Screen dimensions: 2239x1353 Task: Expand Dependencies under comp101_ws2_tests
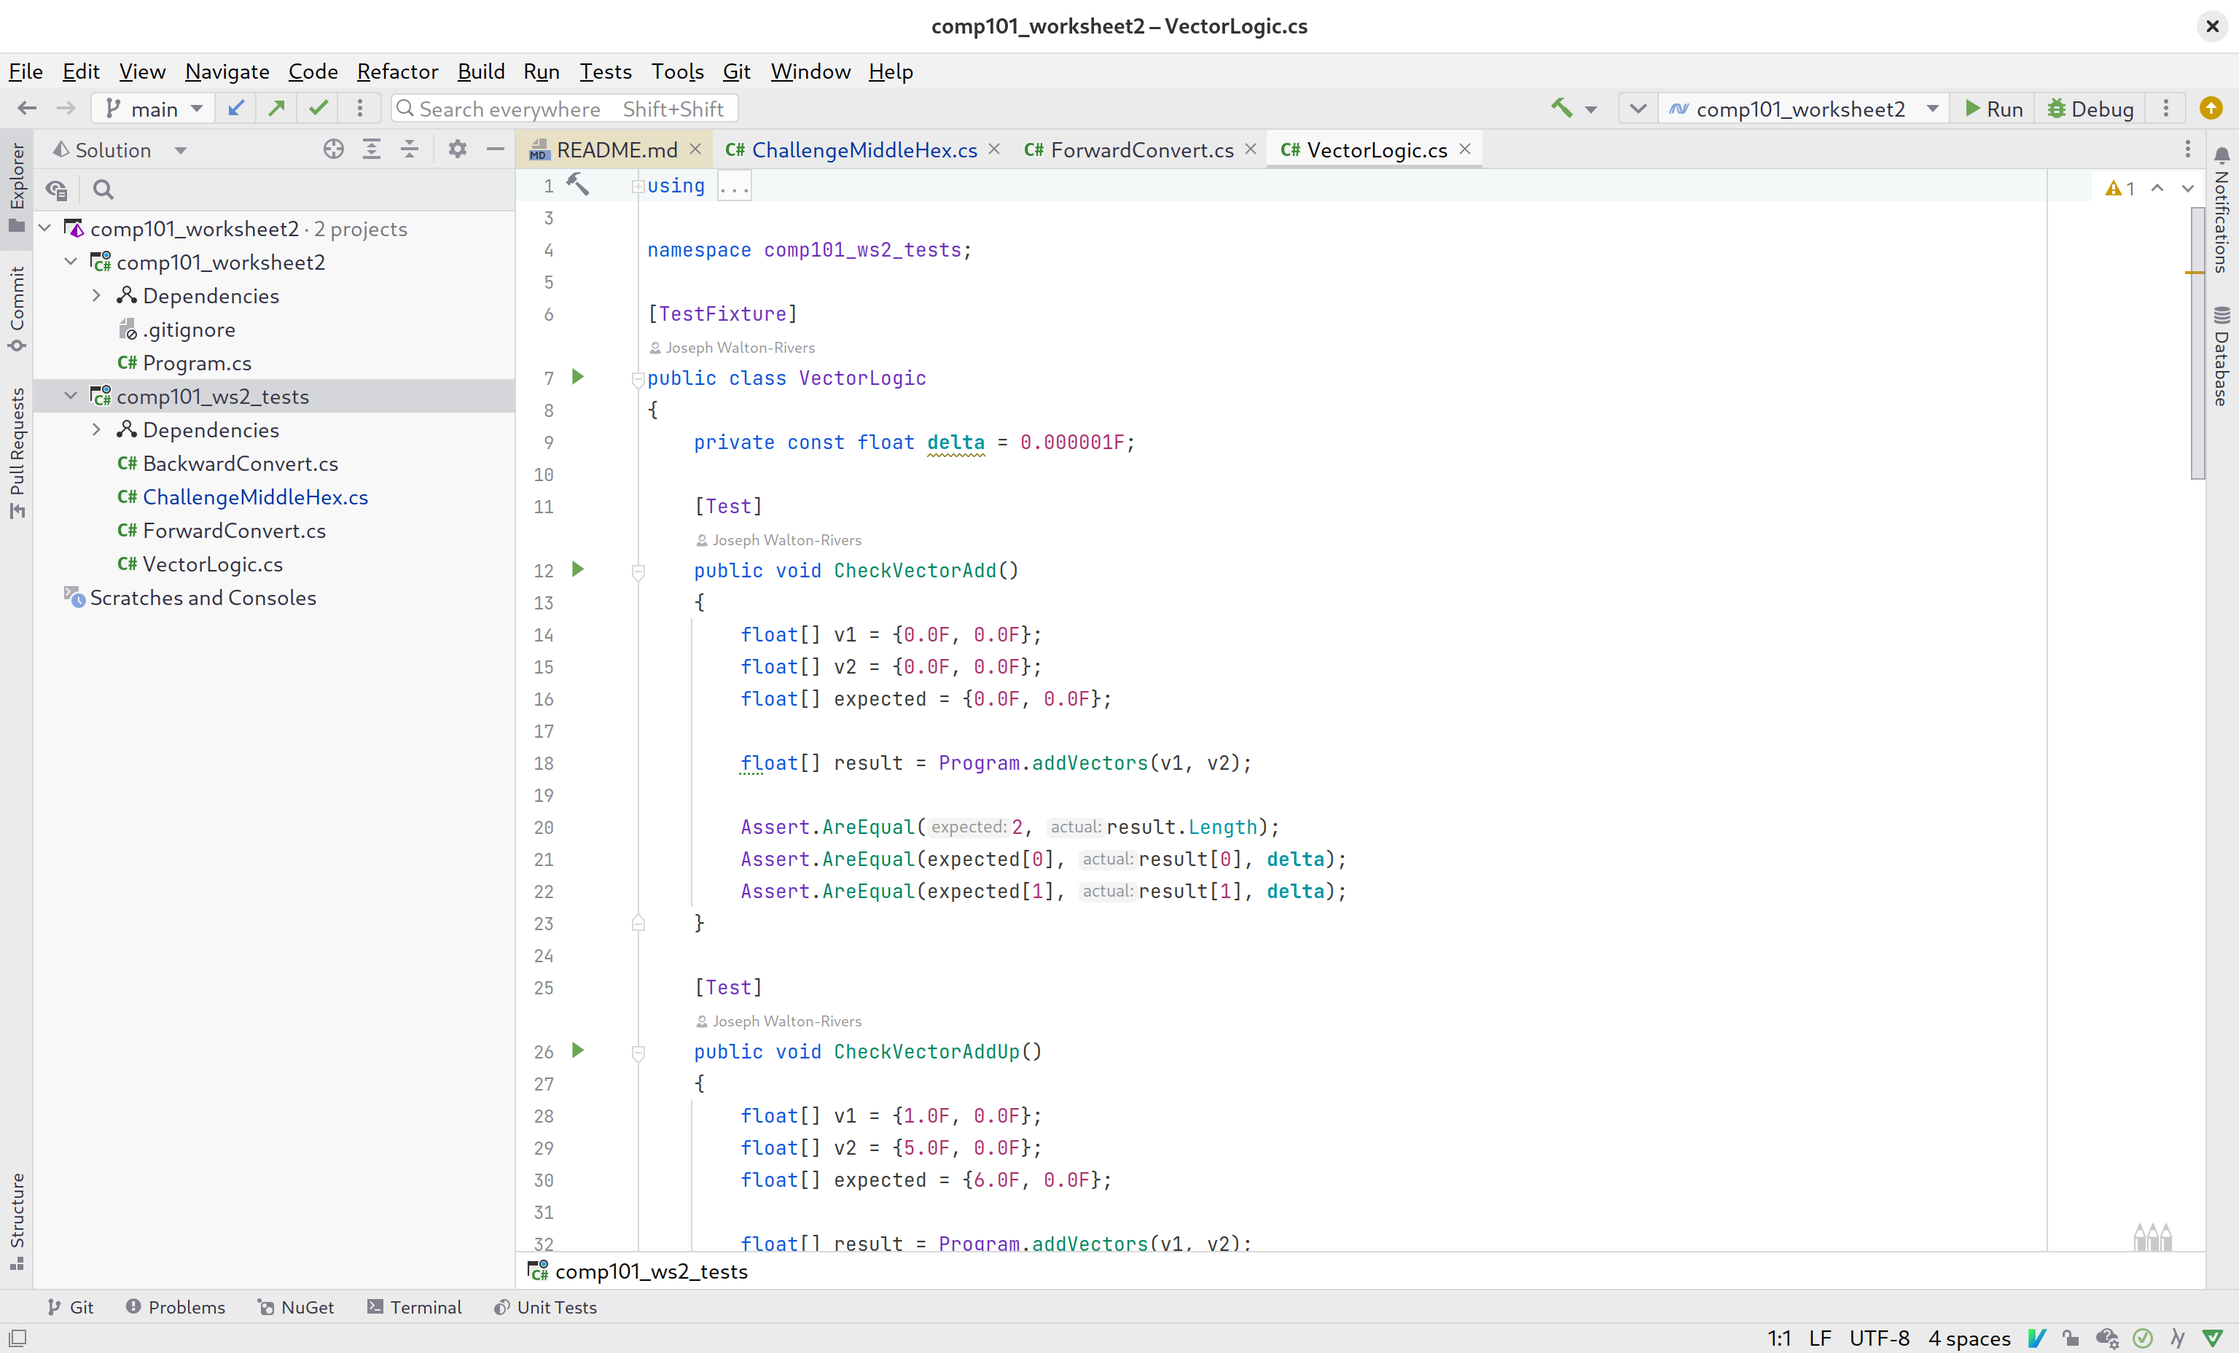[x=96, y=430]
